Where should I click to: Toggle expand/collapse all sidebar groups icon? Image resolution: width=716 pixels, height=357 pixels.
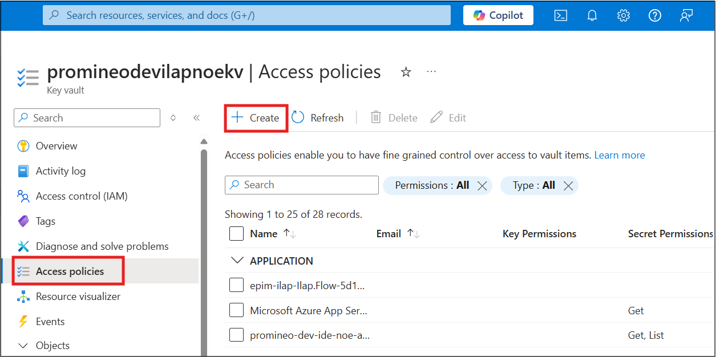173,118
